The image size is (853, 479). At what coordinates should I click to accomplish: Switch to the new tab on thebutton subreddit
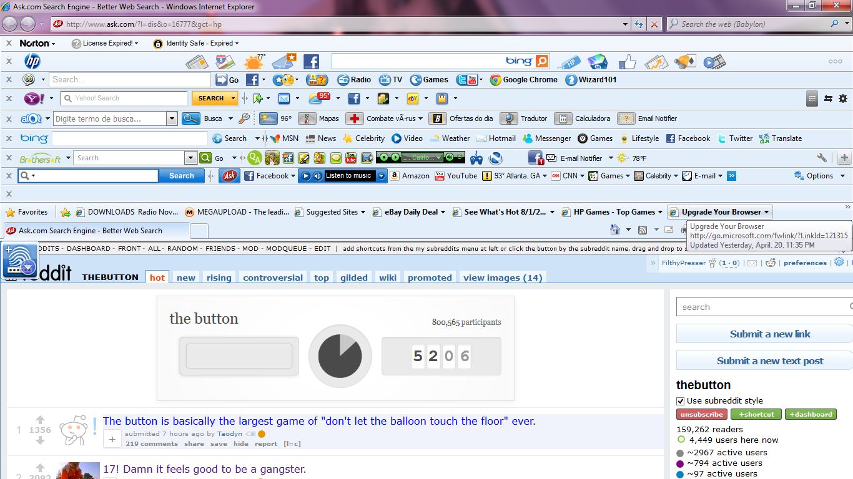coord(185,277)
